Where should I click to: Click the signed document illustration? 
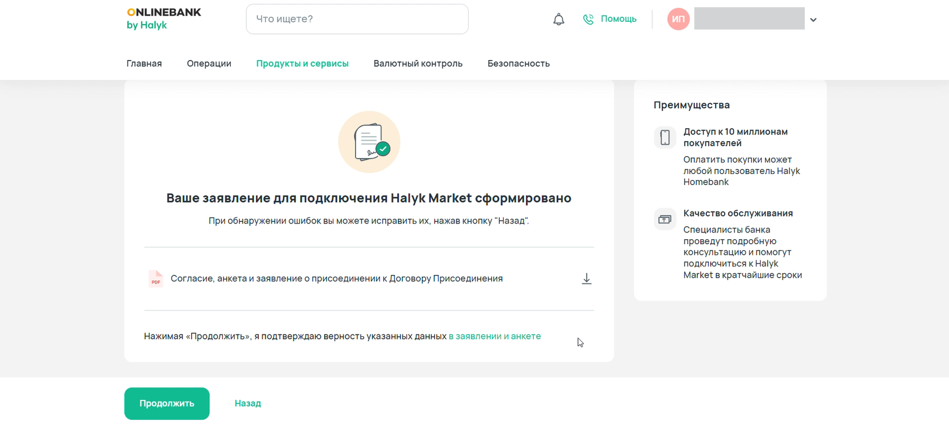tap(369, 142)
